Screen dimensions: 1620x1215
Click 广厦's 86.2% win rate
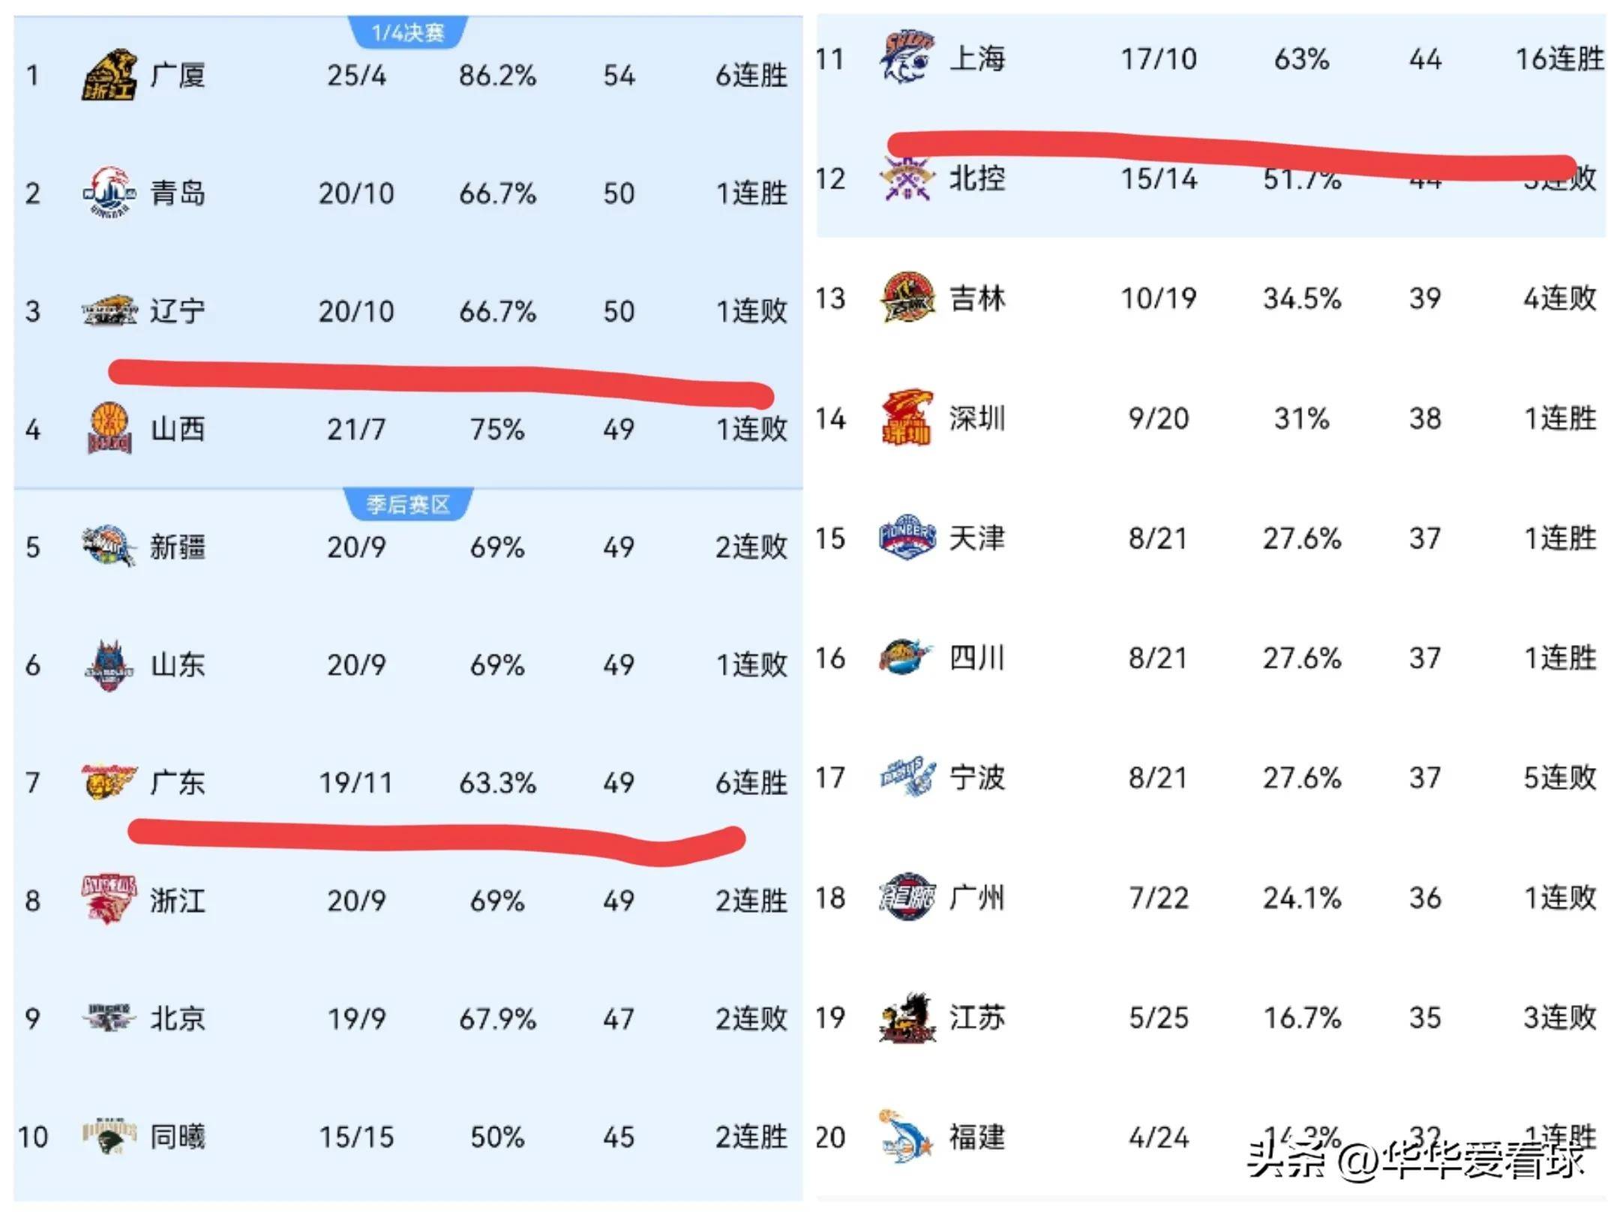[497, 75]
